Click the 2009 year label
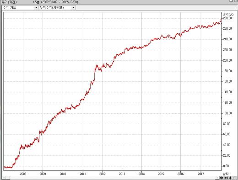Screen dimensions: 238x180 point(43,174)
